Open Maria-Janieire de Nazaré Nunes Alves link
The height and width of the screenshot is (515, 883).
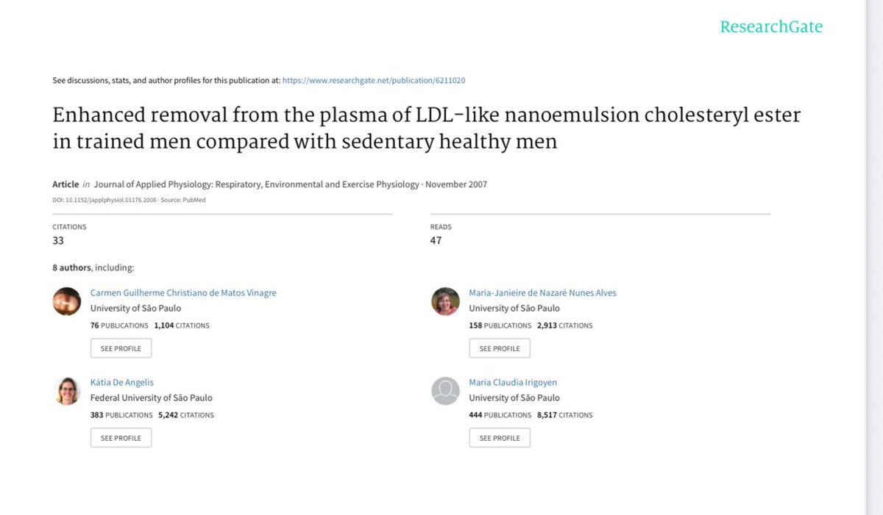tap(542, 292)
